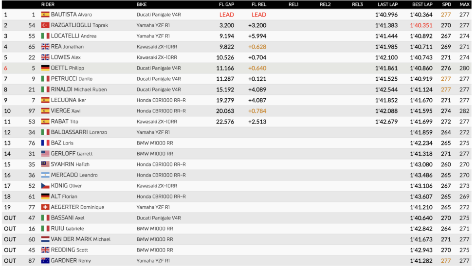
Task: Click the Australian flag beside GARDNER
Action: 45,260
